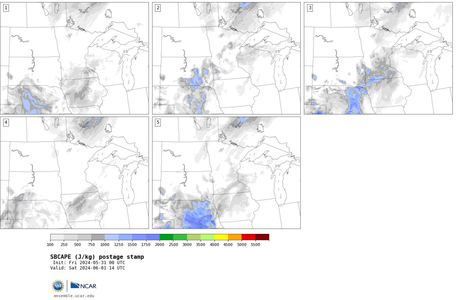Open ensemble member 5 map panel
456x300 pixels.
[226, 173]
